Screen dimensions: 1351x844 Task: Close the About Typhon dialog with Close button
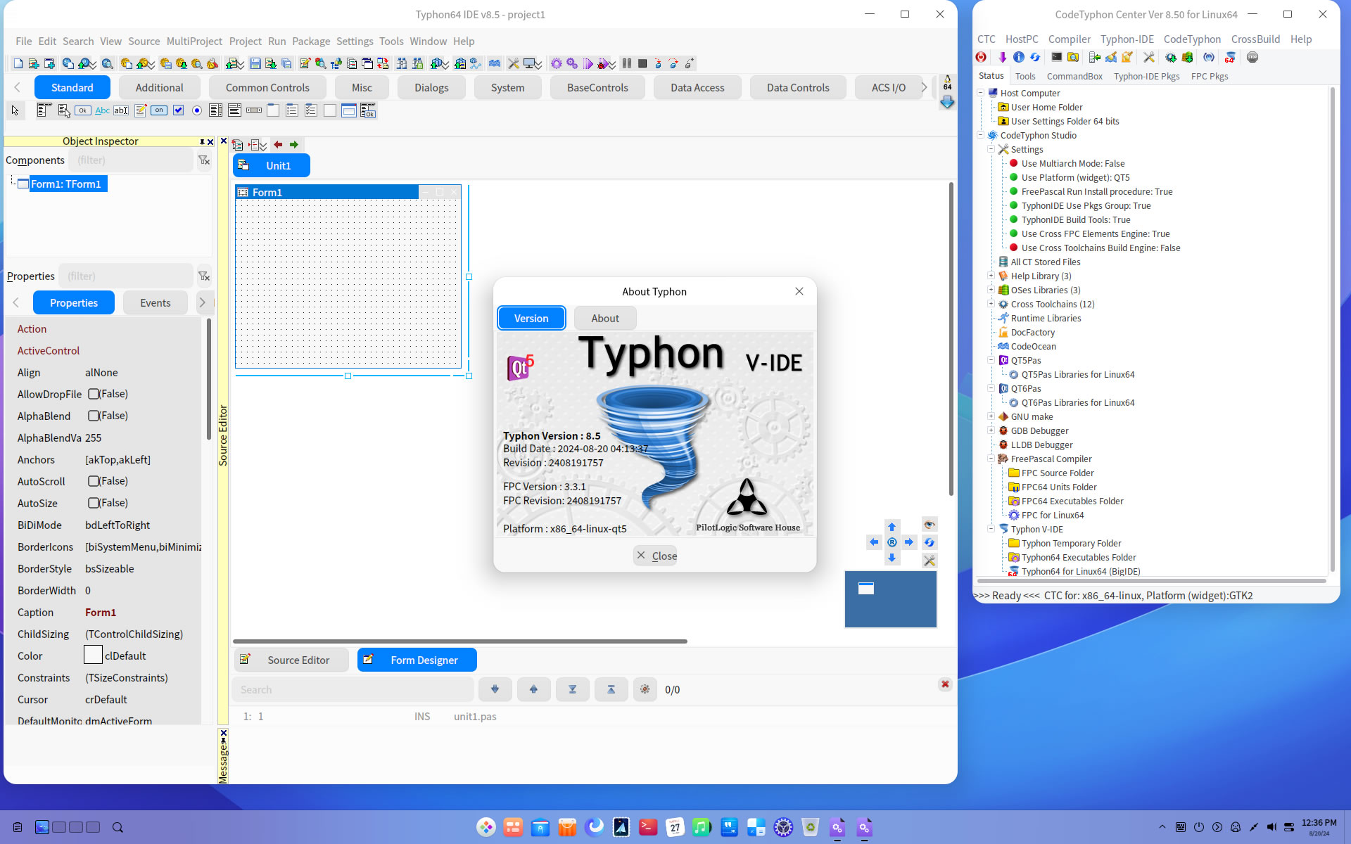click(656, 556)
